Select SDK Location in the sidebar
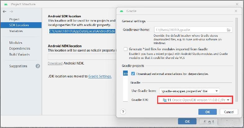The height and width of the screenshot is (128, 244). click(21, 25)
